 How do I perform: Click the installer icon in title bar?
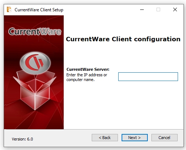pyautogui.click(x=9, y=9)
